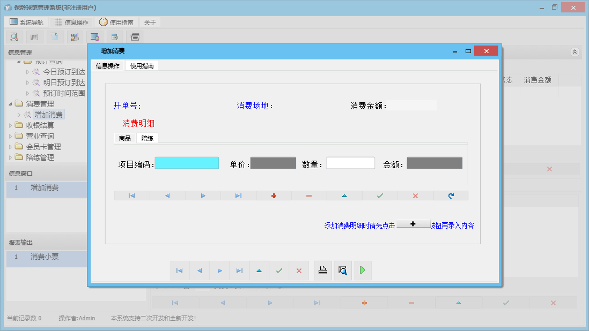Switch to the 商品 tab
The width and height of the screenshot is (589, 331).
[x=125, y=138]
